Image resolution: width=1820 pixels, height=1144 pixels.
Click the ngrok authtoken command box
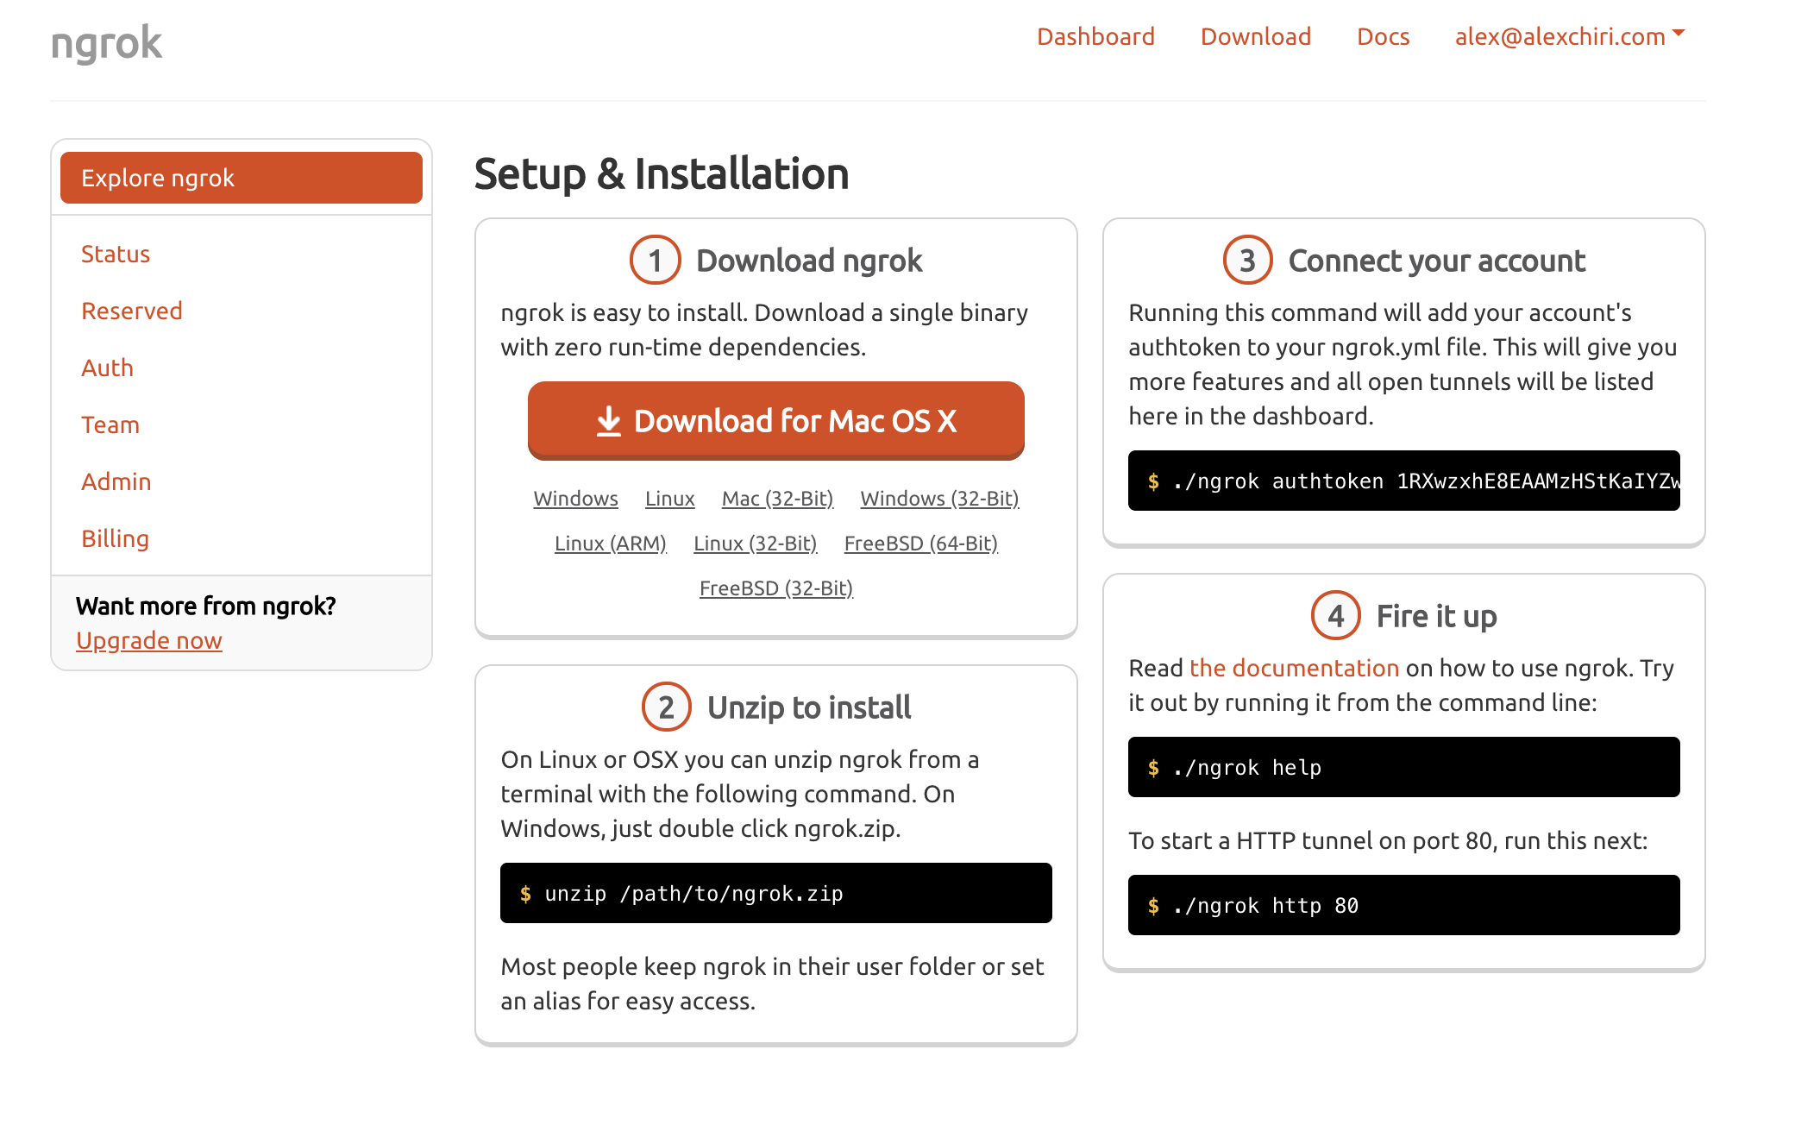point(1404,481)
